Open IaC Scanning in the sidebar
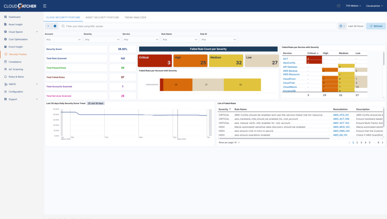This screenshot has height=219, width=387. point(16,69)
